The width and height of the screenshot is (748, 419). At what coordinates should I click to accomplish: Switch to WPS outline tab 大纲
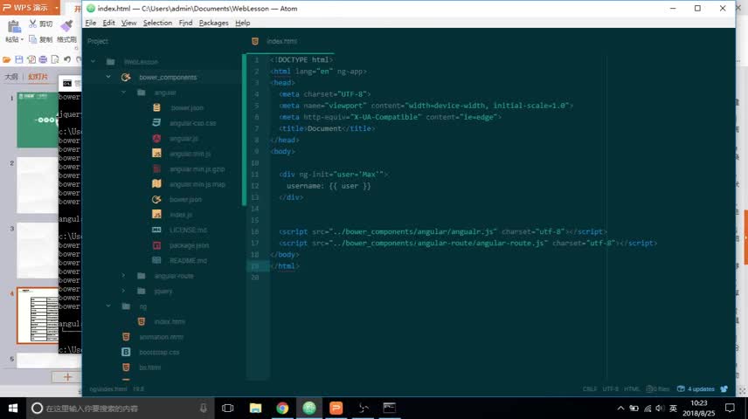(11, 77)
